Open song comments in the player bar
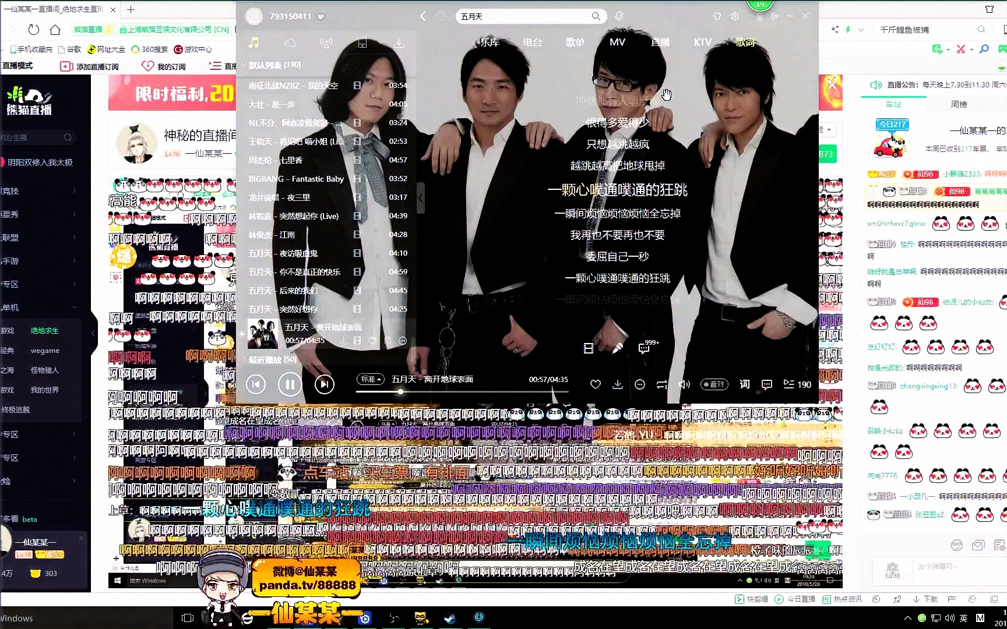Screen dimensions: 1007x629 tap(767, 384)
